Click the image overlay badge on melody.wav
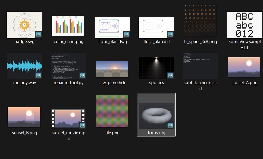The height and width of the screenshot is (159, 263). (x=38, y=76)
